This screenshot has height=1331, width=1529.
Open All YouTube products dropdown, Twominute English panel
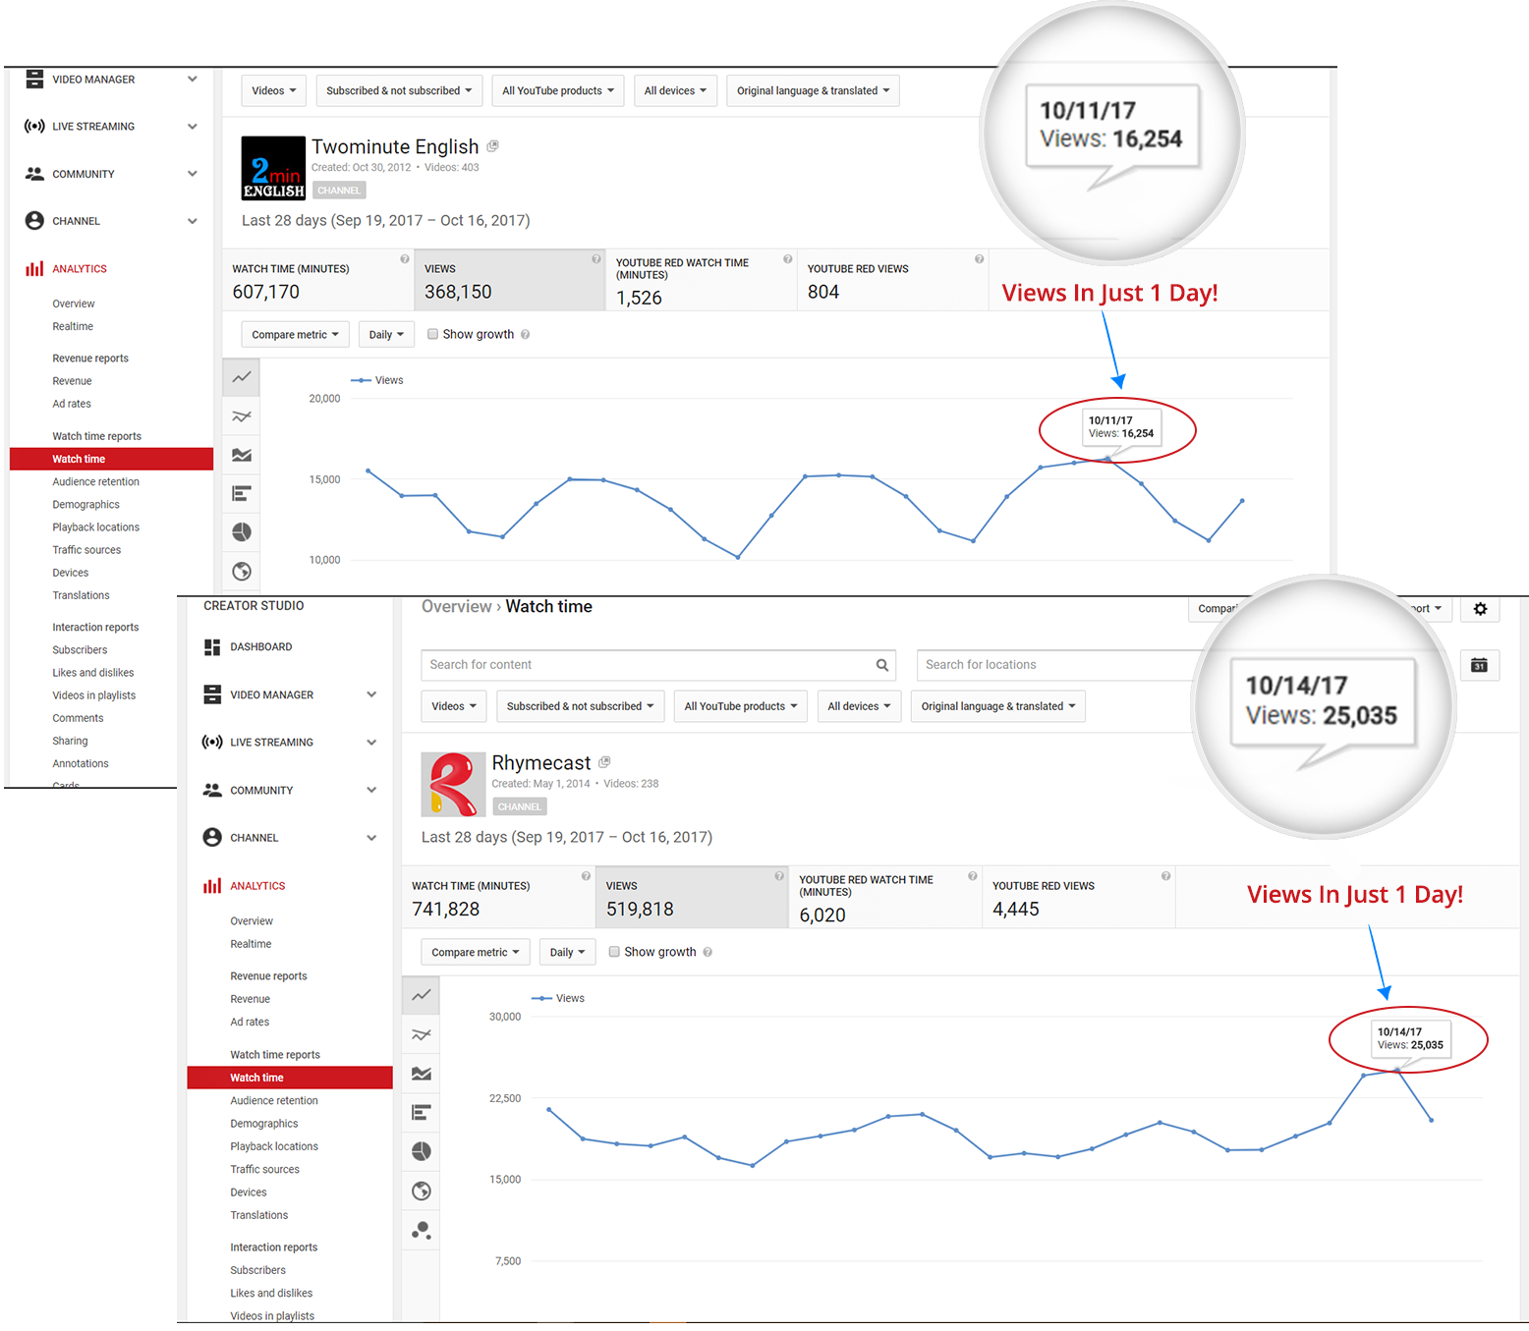tap(558, 90)
